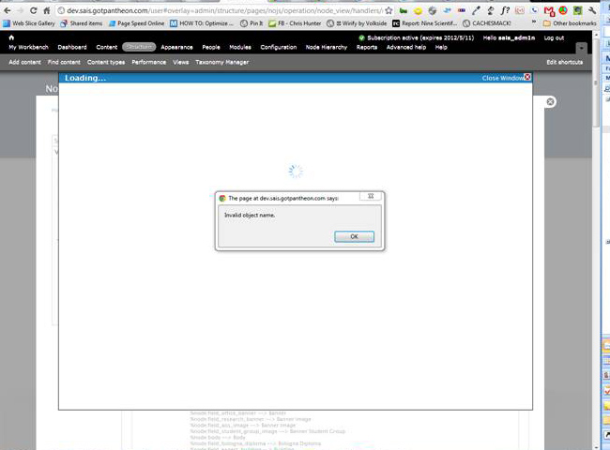Open the Configuration admin menu item
Viewport: 610px width, 450px height.
[x=278, y=47]
